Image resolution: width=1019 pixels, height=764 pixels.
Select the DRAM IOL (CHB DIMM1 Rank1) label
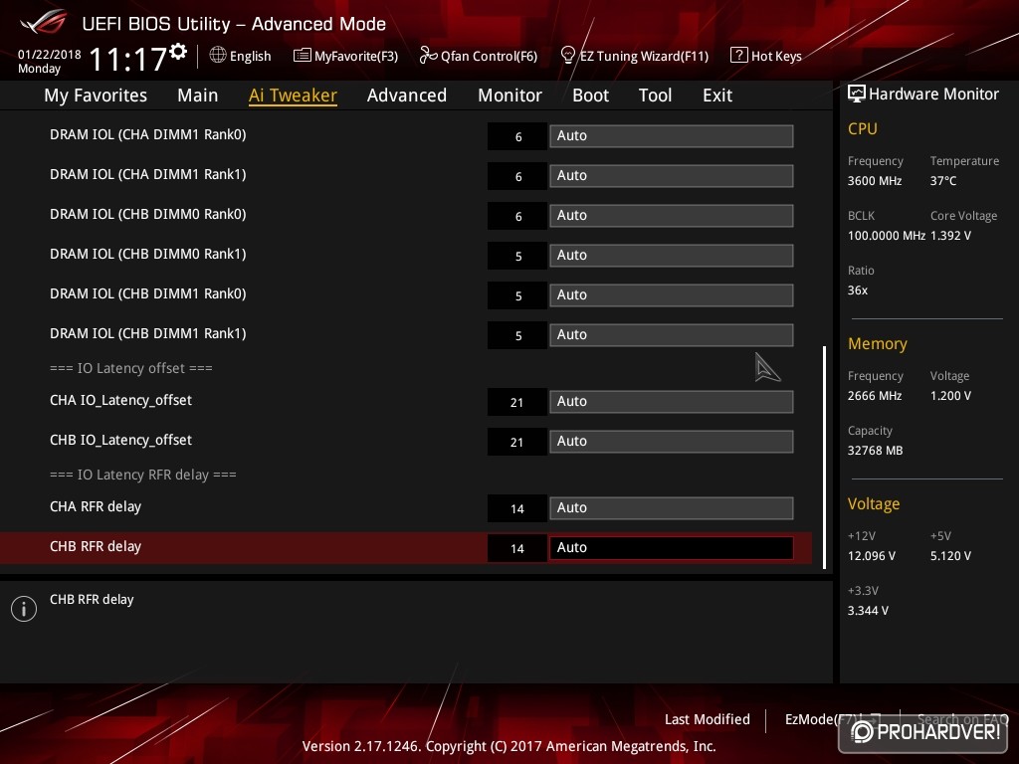[148, 333]
